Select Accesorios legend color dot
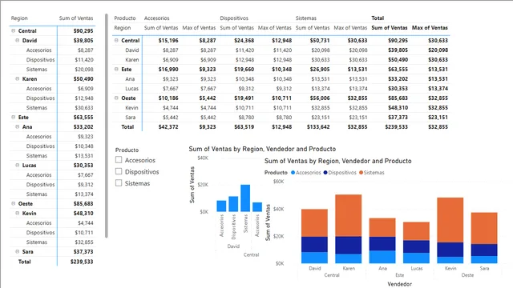The image size is (513, 288). (293, 173)
